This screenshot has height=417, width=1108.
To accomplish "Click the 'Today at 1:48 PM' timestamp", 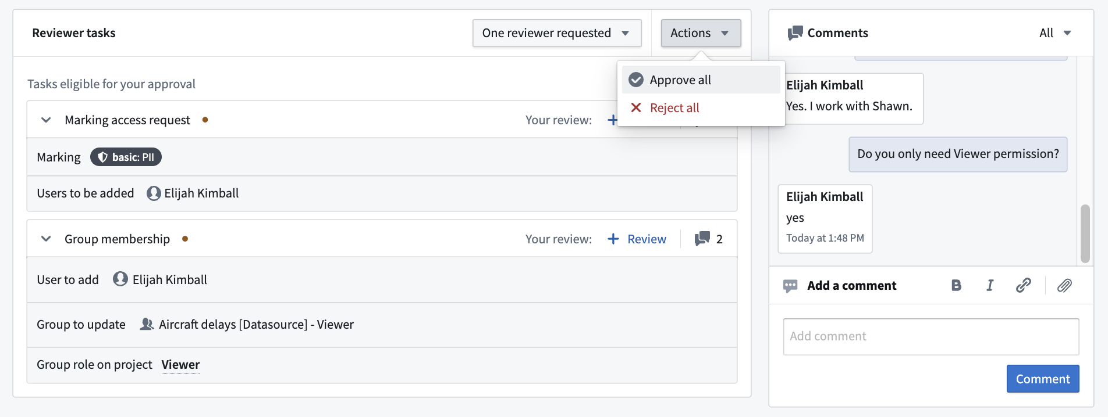I will point(825,238).
